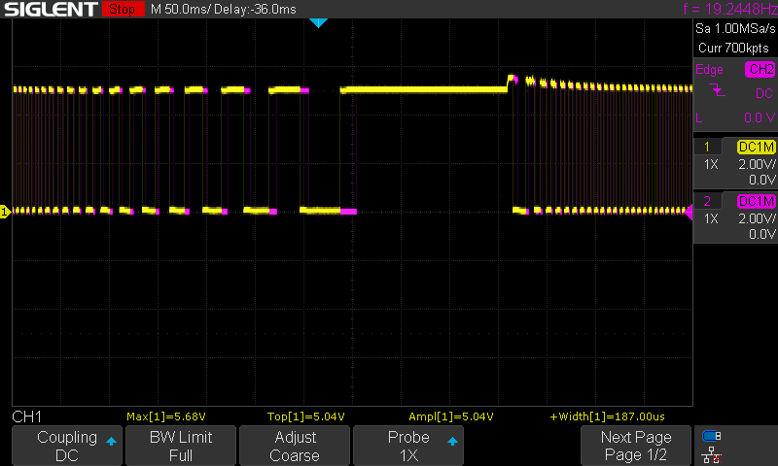Click the magenta trigger level marker
Image resolution: width=778 pixels, height=466 pixels.
pos(689,212)
